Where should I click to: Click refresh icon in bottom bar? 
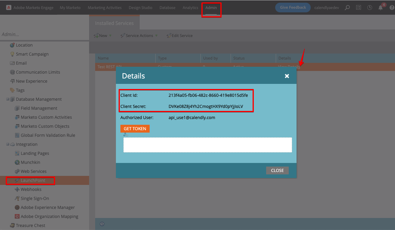102,224
